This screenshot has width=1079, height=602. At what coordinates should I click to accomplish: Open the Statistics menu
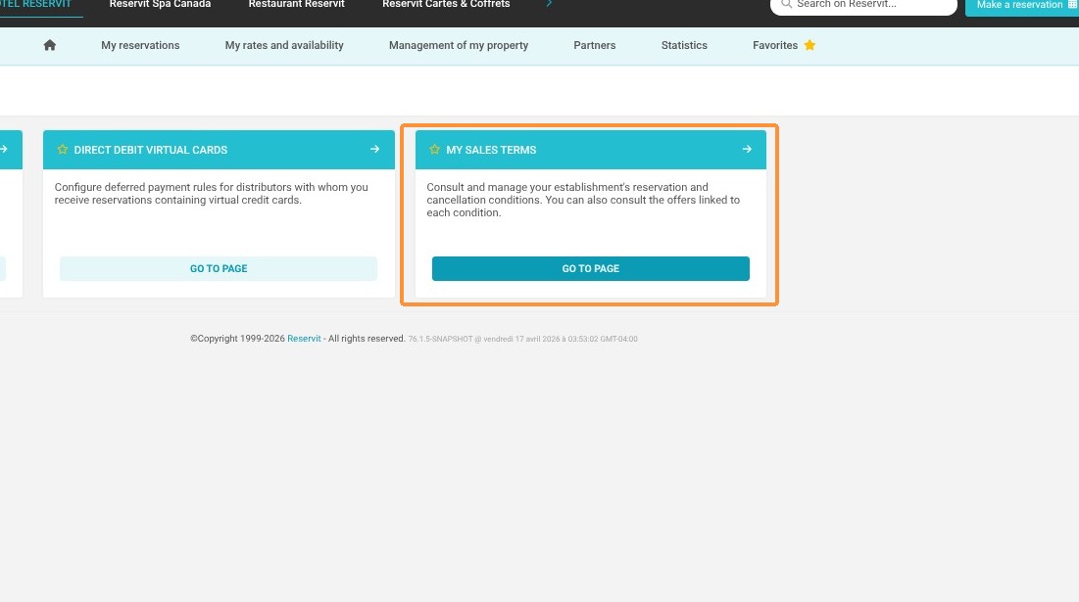(x=684, y=45)
